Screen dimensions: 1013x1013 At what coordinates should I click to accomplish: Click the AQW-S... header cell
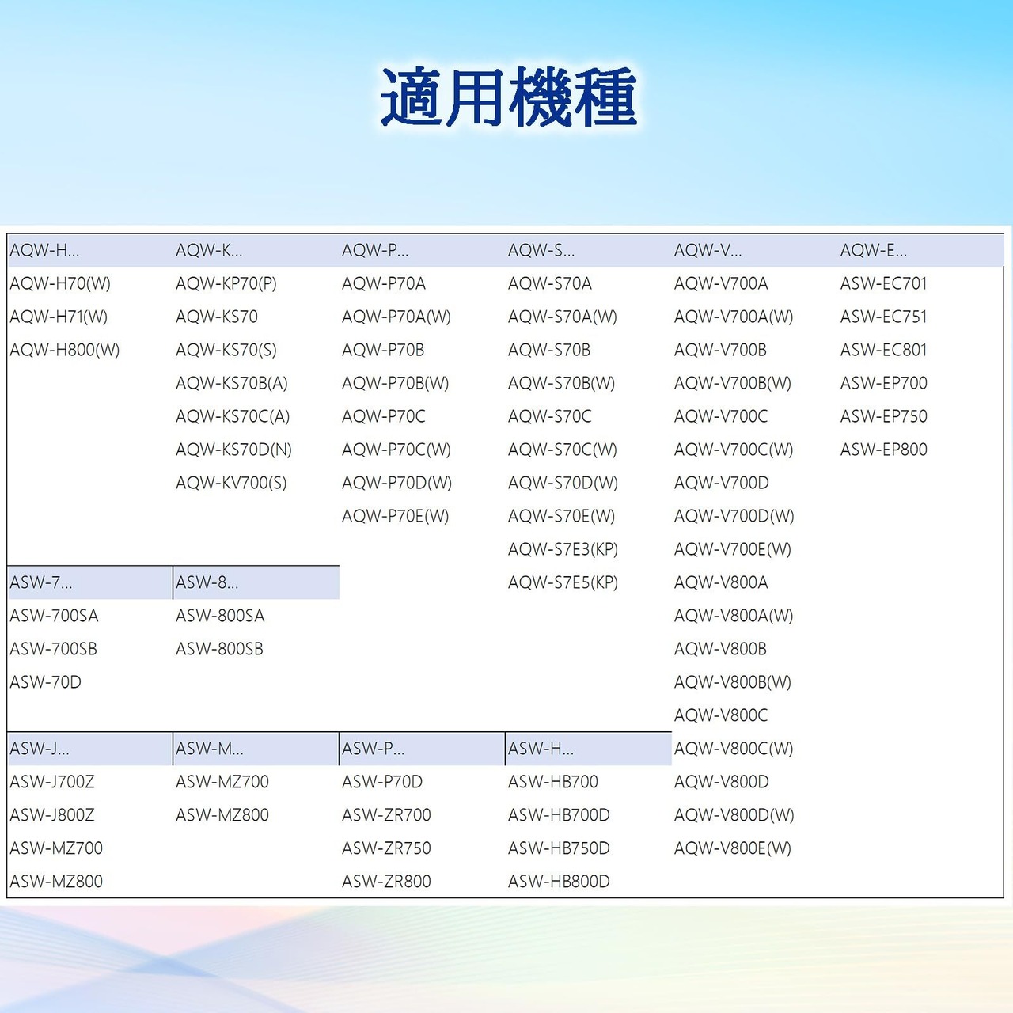[x=589, y=251]
